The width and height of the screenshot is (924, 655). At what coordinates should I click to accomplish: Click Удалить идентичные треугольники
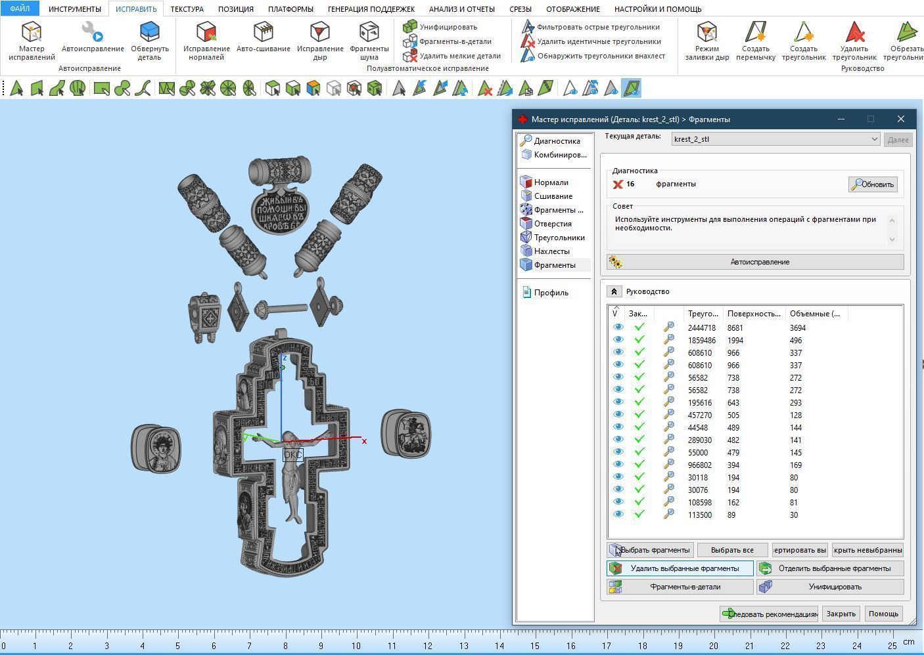point(591,41)
